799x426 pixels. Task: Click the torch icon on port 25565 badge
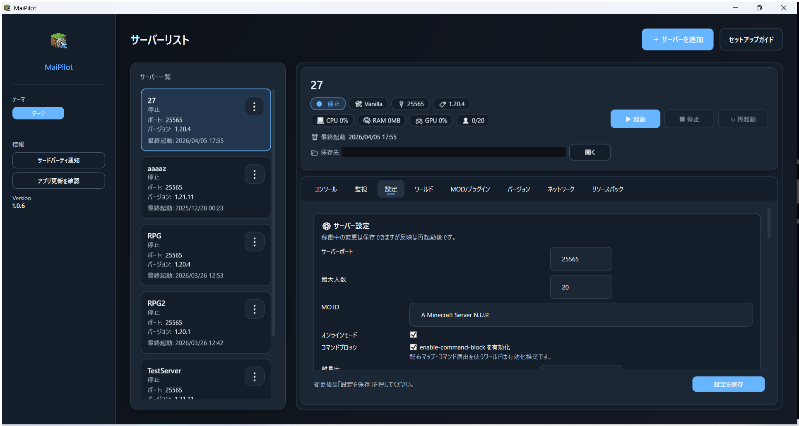click(401, 104)
